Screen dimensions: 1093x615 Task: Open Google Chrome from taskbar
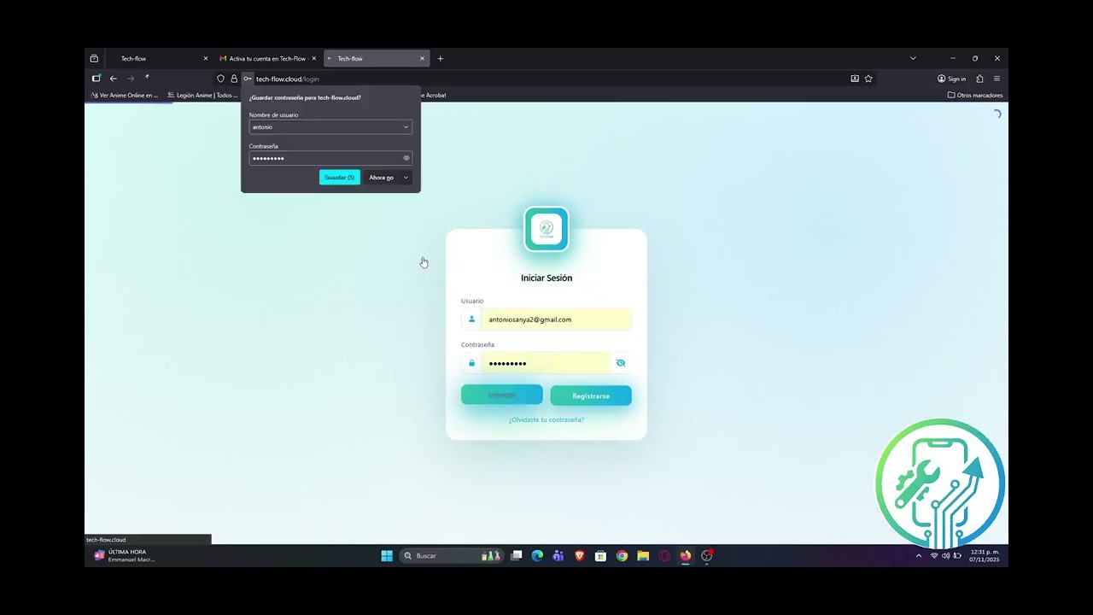pos(622,556)
